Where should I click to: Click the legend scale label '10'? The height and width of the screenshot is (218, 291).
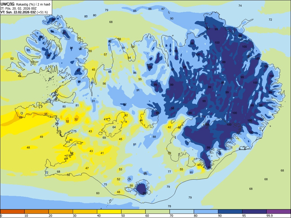(x=26, y=216)
